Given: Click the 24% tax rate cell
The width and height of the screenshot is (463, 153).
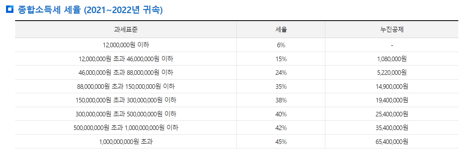Looking at the screenshot, I should point(281,73).
